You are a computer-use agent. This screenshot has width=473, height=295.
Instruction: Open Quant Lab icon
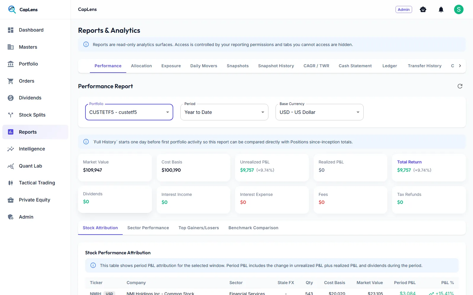click(11, 166)
